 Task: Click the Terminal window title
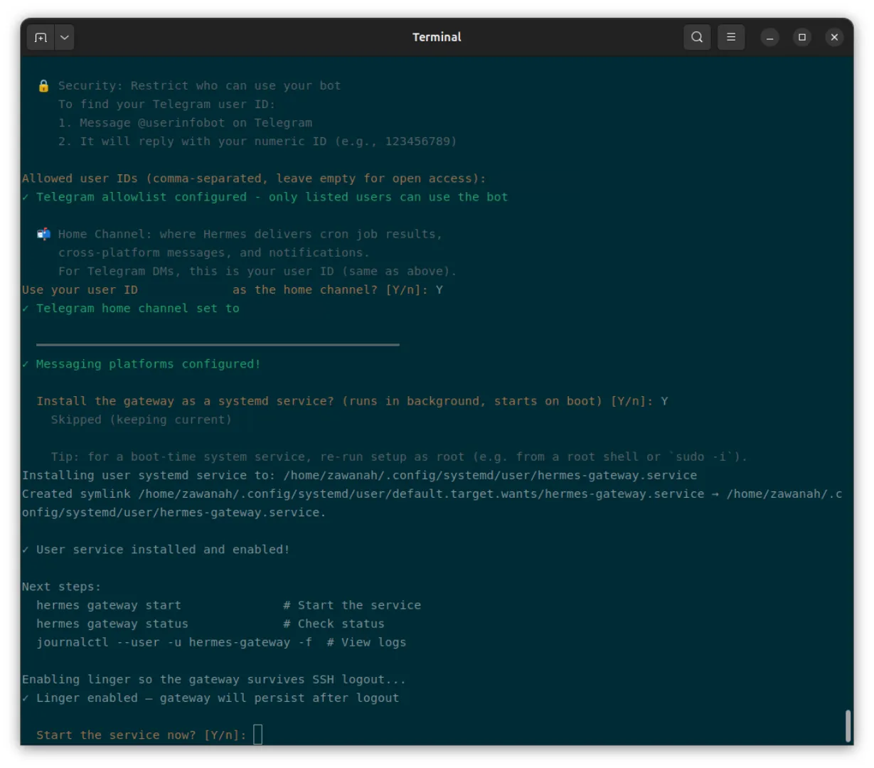coord(437,37)
